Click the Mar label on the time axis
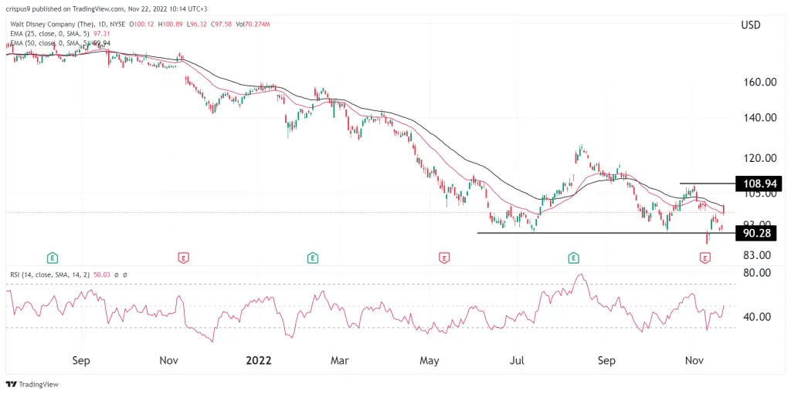The height and width of the screenshot is (394, 791). click(340, 361)
